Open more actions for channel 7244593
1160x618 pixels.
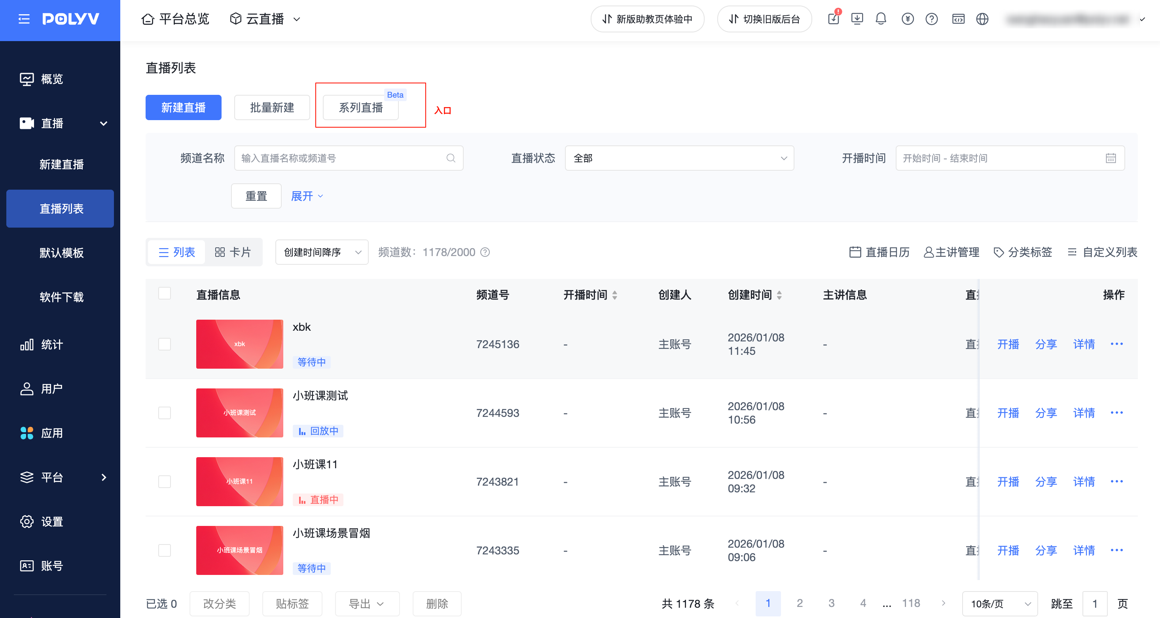point(1117,413)
